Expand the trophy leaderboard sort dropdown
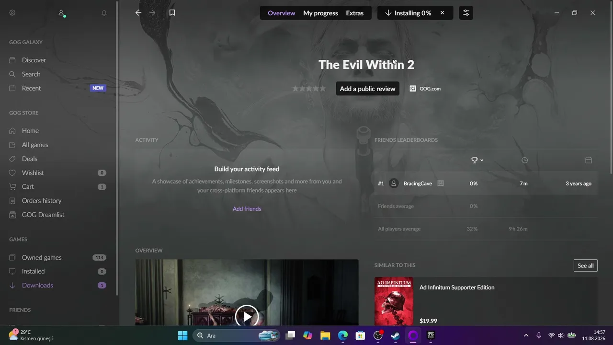Viewport: 613px width, 345px height. [477, 160]
